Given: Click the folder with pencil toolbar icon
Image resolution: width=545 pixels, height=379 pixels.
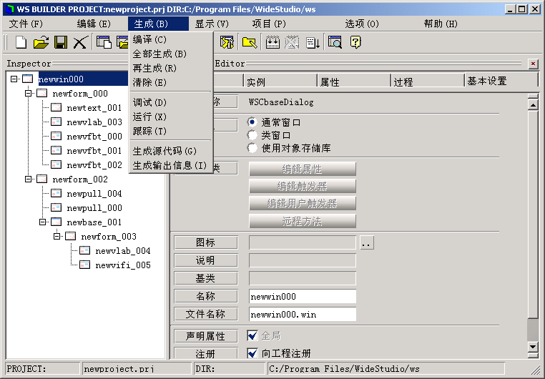Looking at the screenshot, I should click(250, 42).
